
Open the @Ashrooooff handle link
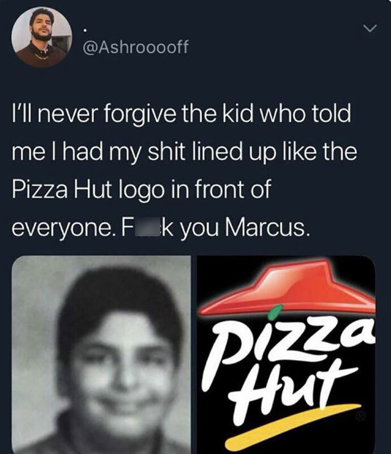click(x=136, y=46)
